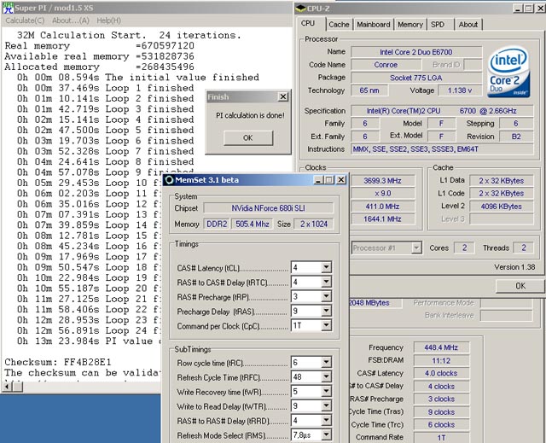Click the Code Name field Conroe
546x443 pixels.
386,65
